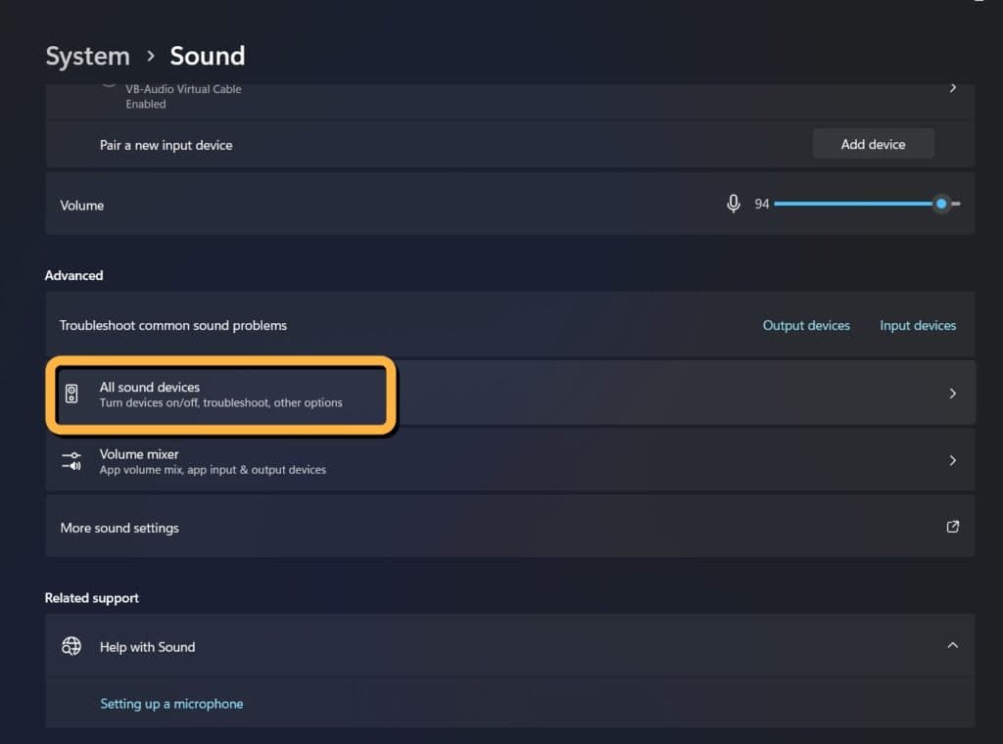Open the All sound devices row

click(509, 394)
